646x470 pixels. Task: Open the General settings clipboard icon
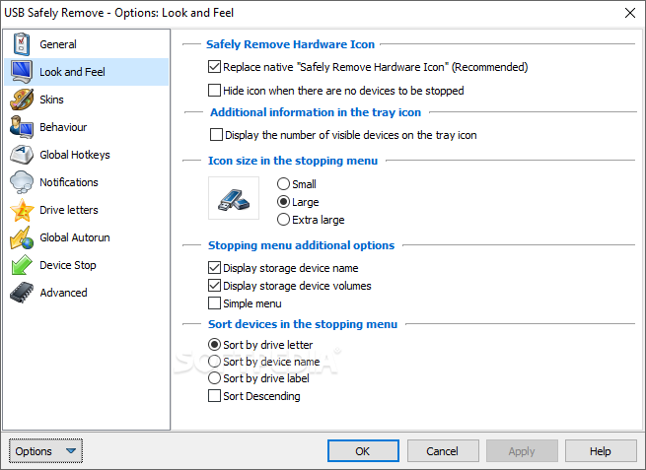pos(22,44)
